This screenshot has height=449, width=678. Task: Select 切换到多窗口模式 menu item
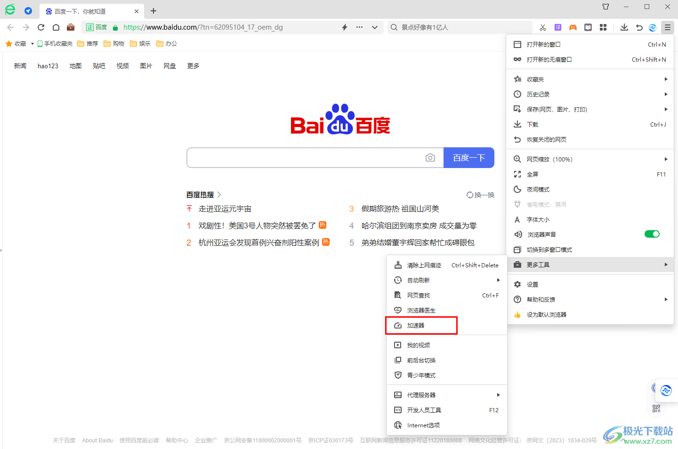590,249
